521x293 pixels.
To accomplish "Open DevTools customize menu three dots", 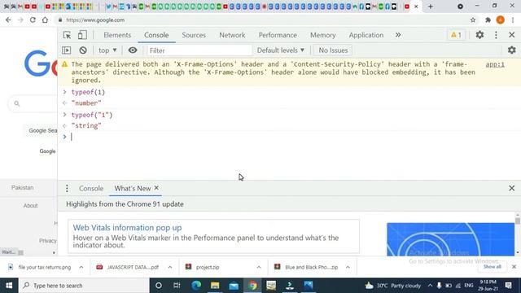I will pyautogui.click(x=496, y=35).
